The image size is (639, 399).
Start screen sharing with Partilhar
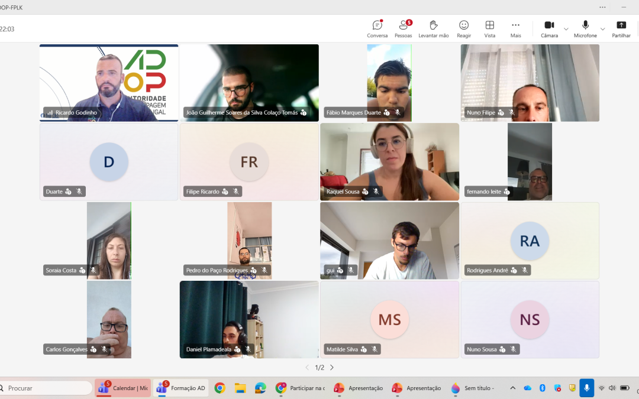click(621, 29)
